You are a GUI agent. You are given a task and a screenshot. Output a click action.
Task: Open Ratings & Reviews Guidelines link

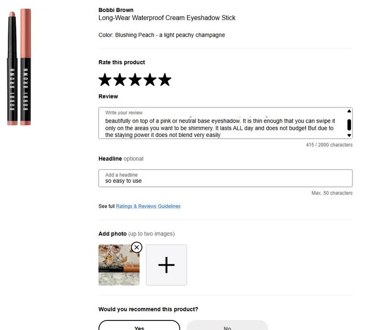[148, 206]
